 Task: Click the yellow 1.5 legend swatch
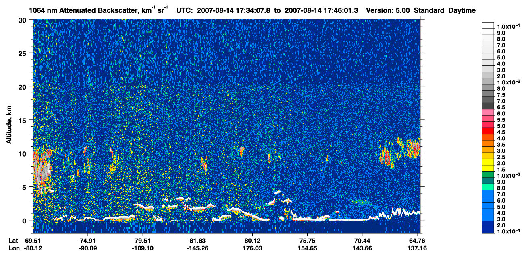pyautogui.click(x=488, y=168)
